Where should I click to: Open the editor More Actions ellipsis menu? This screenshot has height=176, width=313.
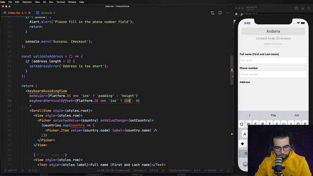click(x=227, y=13)
